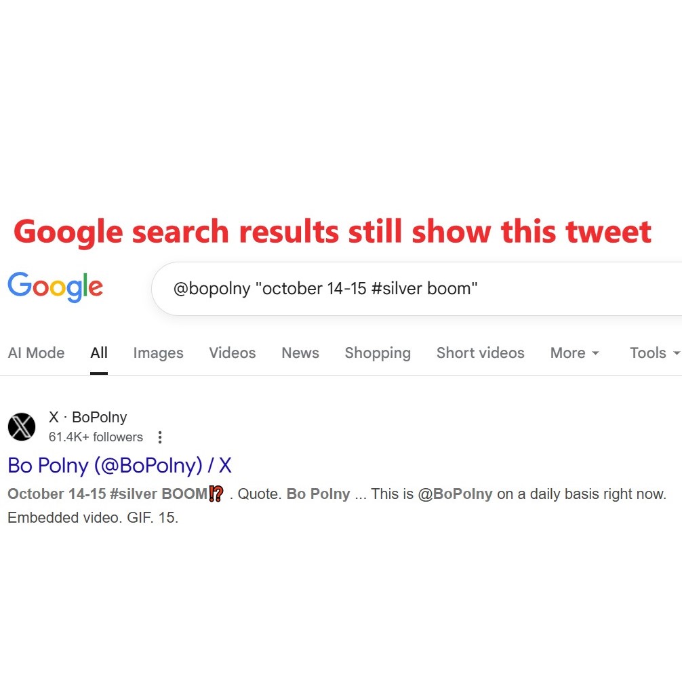This screenshot has width=682, height=682.
Task: Expand the More dropdown
Action: [575, 353]
